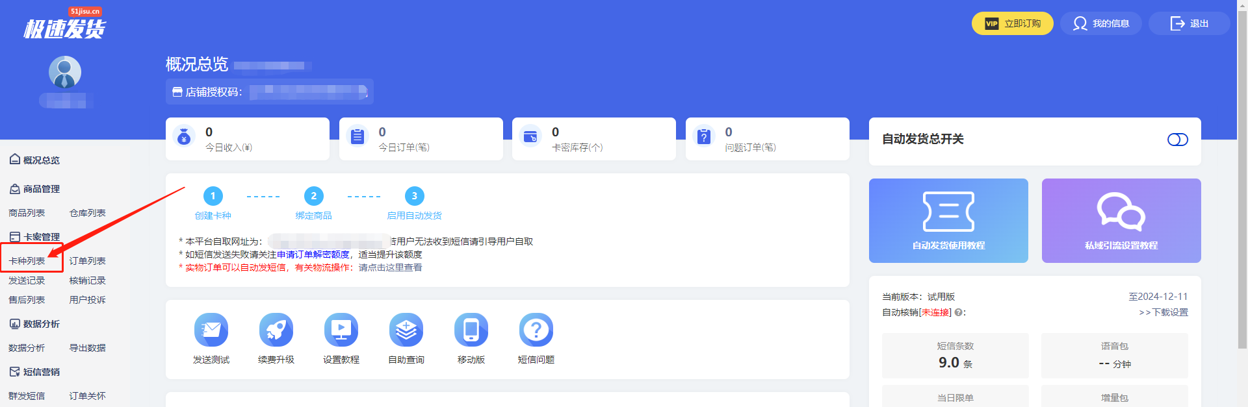
Task: Open the 自动发货使用教程 card
Action: (x=948, y=221)
